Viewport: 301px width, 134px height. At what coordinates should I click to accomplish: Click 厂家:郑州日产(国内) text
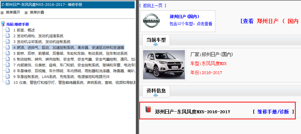click(x=211, y=55)
